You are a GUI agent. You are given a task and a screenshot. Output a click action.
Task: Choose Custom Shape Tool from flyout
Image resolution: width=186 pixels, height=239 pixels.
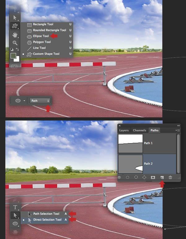tap(47, 54)
